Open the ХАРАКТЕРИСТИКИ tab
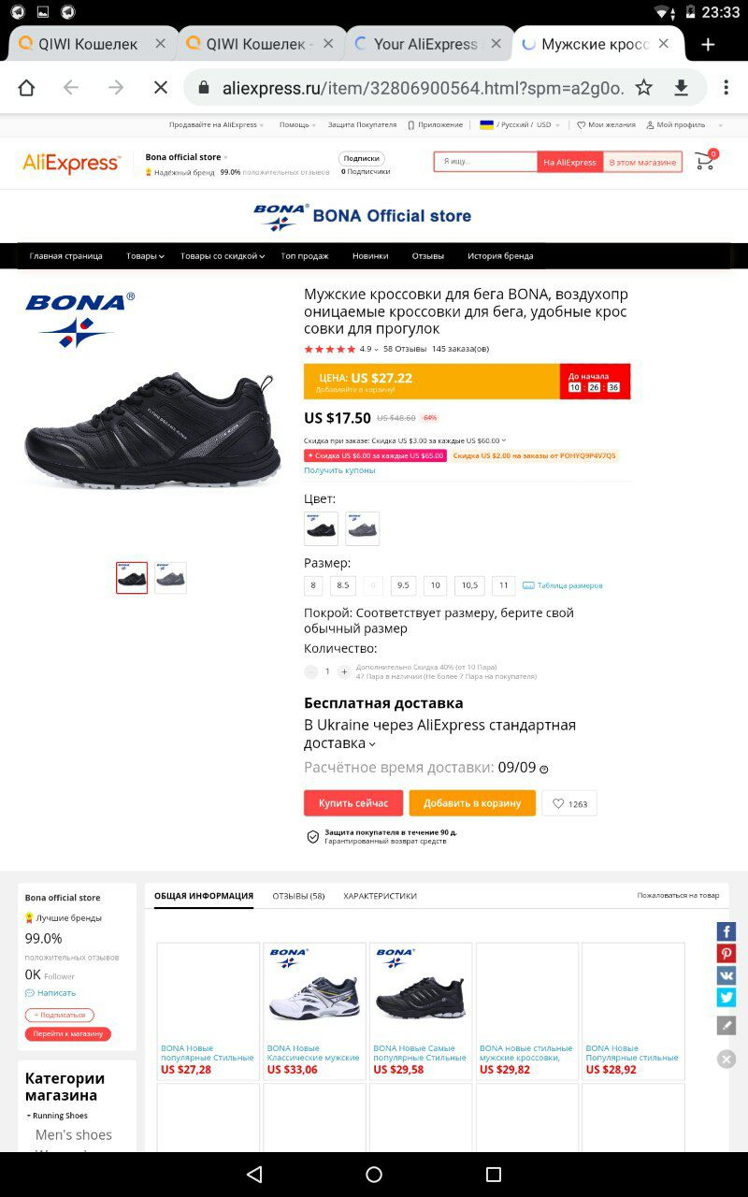 tap(380, 896)
